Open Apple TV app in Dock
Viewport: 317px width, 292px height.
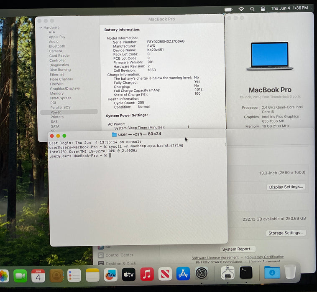tap(129, 274)
